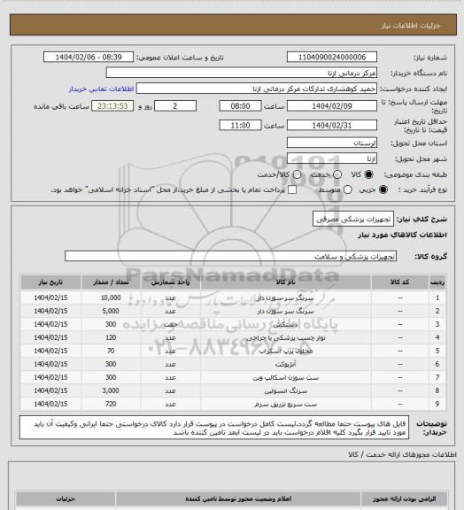Click the نوار چسب پزشکی یا جراحی item
This screenshot has width=464, height=510.
tap(286, 337)
